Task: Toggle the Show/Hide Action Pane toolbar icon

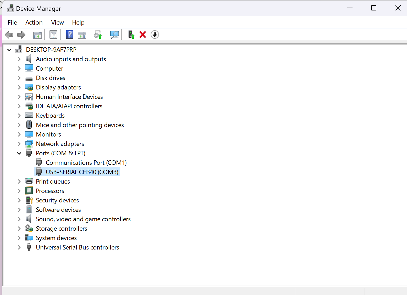Action: click(82, 35)
